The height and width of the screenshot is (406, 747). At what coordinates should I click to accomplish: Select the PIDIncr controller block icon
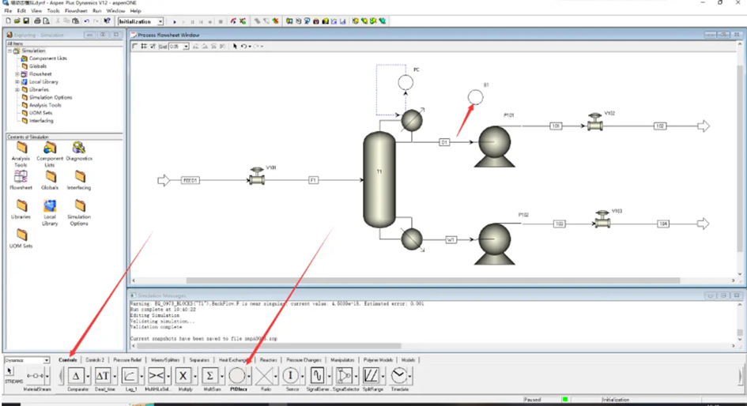(x=237, y=375)
